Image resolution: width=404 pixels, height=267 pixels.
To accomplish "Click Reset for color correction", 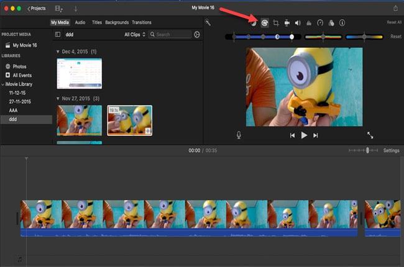I will (395, 37).
